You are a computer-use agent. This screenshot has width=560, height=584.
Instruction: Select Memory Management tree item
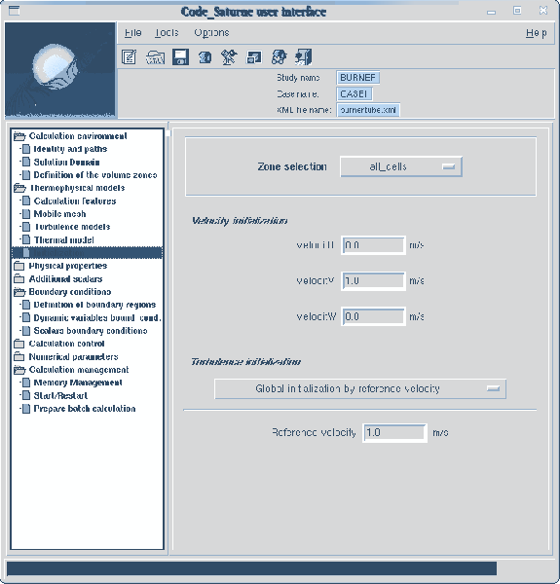78,383
